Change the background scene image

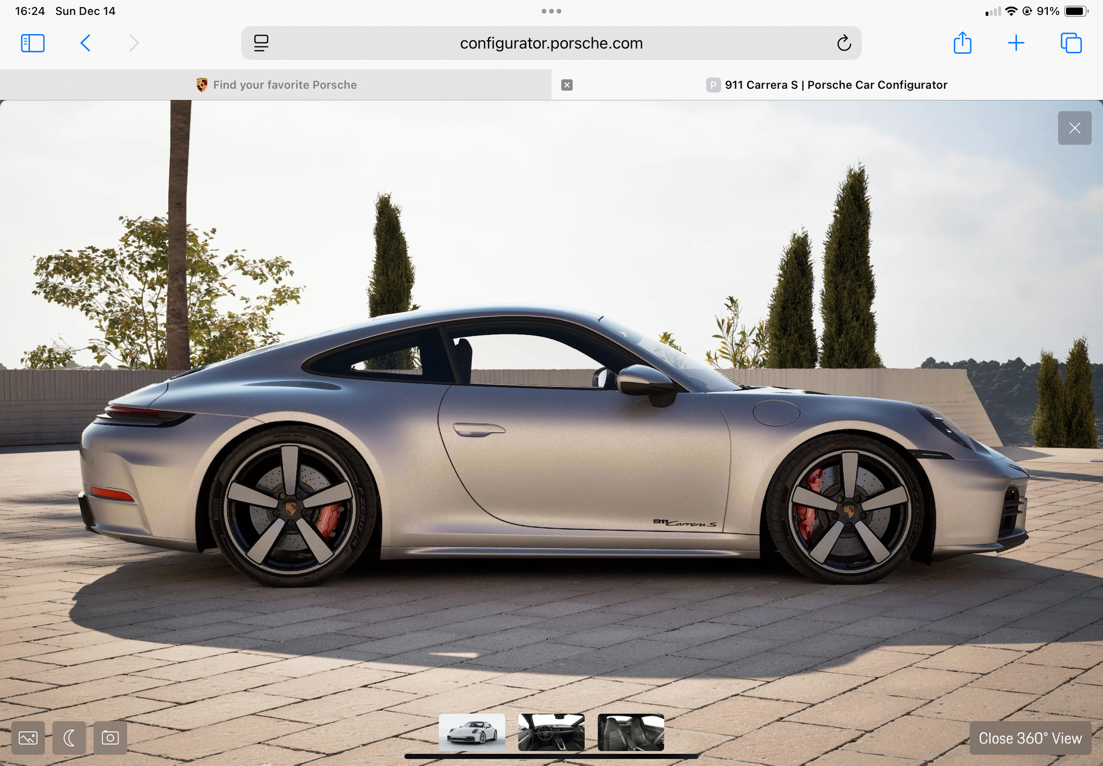point(28,738)
